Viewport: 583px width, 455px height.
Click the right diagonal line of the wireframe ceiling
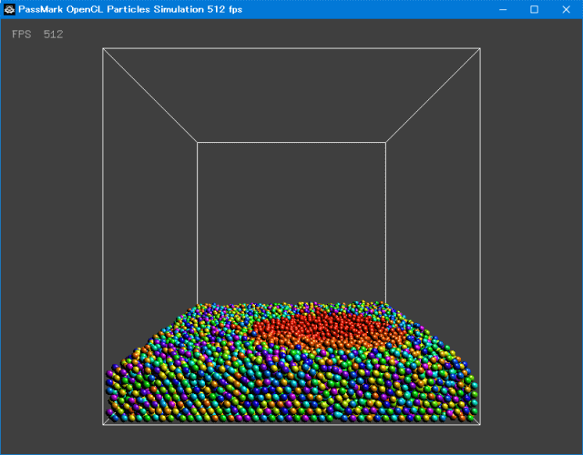click(x=433, y=96)
